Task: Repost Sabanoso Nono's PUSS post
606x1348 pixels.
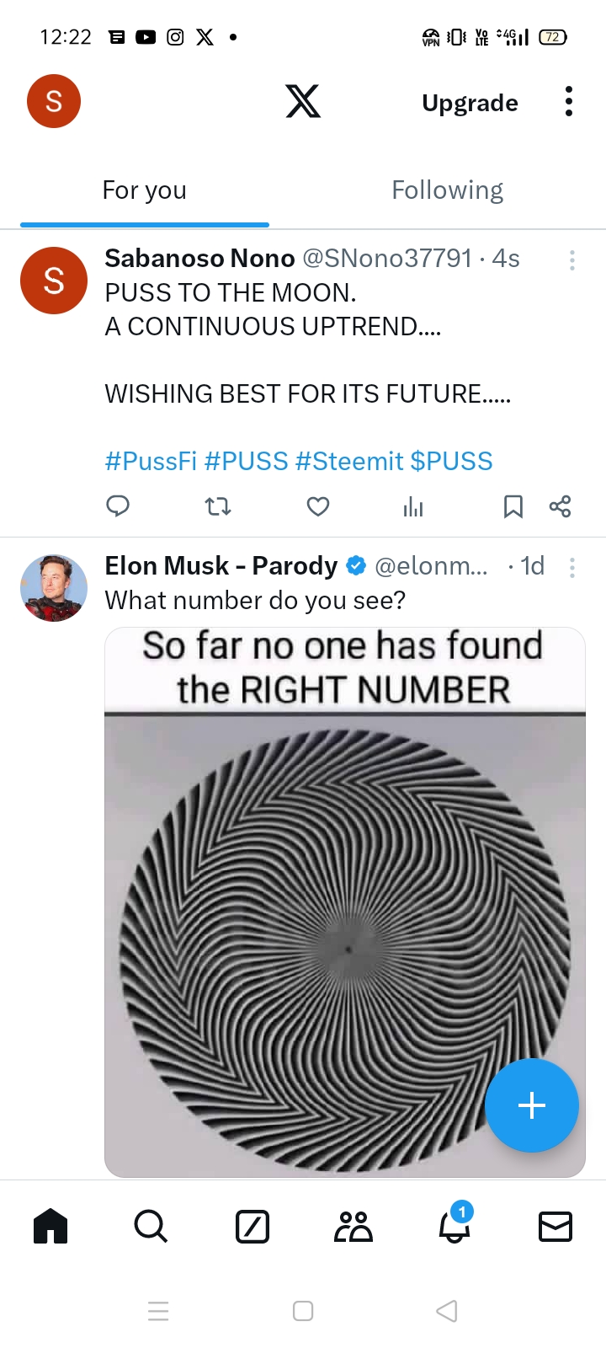Action: pyautogui.click(x=218, y=506)
